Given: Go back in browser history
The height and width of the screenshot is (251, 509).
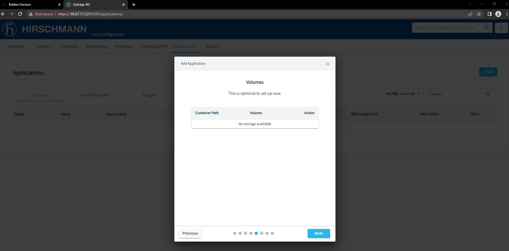Looking at the screenshot, I should tap(3, 14).
